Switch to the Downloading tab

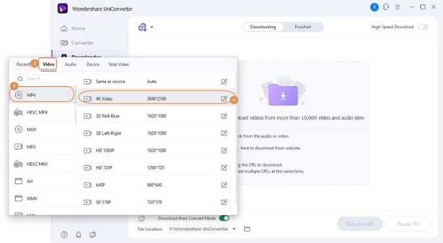click(x=263, y=27)
